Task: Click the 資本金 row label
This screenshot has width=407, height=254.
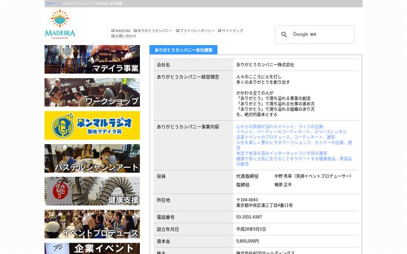Action: pos(163,241)
